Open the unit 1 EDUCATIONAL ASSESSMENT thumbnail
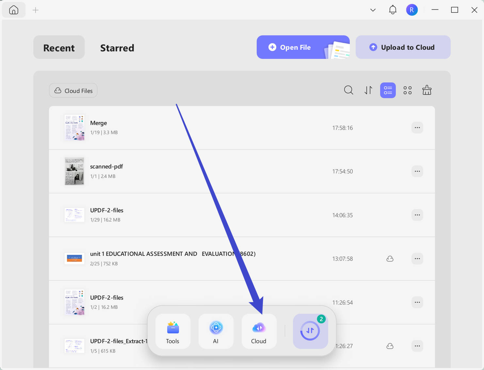Screen dimensions: 484x370 pos(74,258)
